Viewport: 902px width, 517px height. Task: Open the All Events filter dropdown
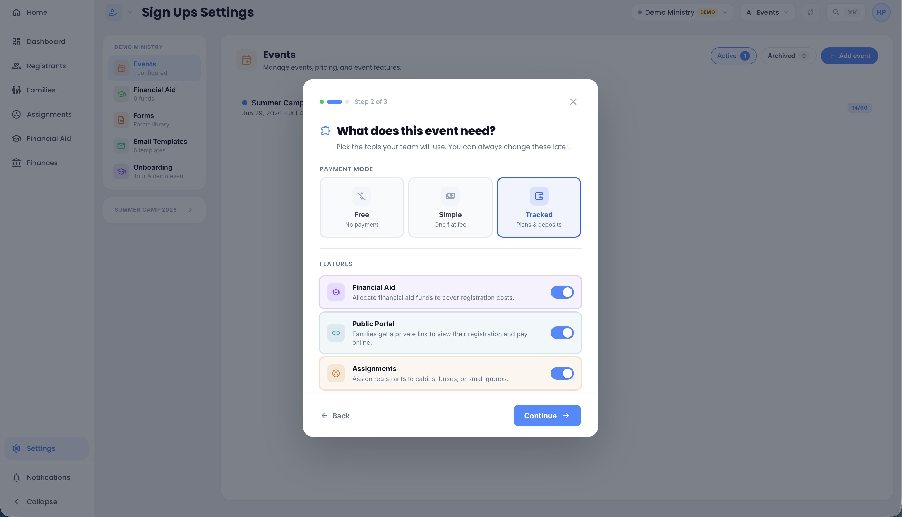click(768, 12)
